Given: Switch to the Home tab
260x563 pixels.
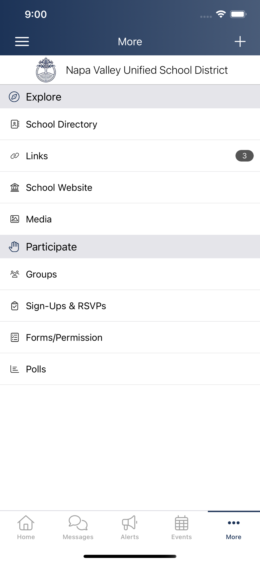Looking at the screenshot, I should click(26, 528).
